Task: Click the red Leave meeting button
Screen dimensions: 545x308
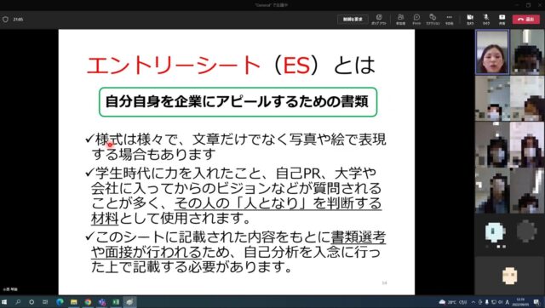Action: pyautogui.click(x=526, y=19)
